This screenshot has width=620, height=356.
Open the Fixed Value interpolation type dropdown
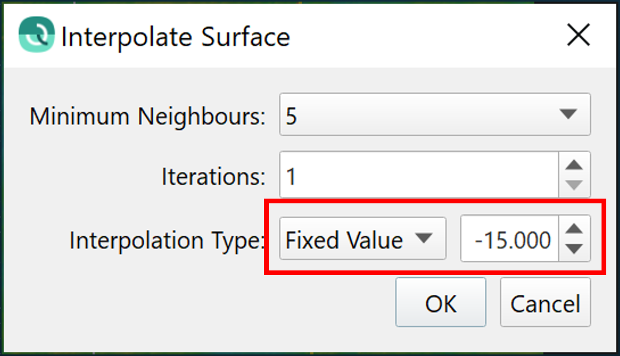point(362,239)
